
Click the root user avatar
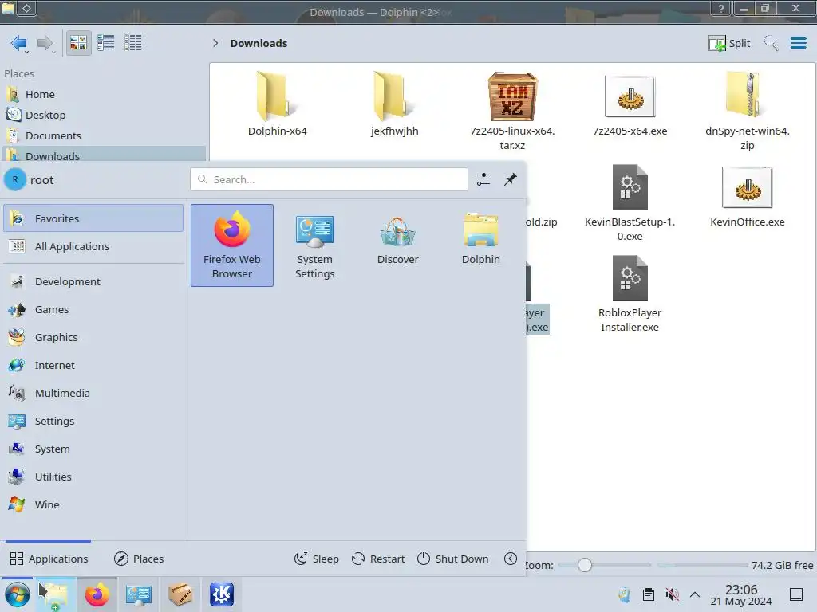[x=15, y=179]
